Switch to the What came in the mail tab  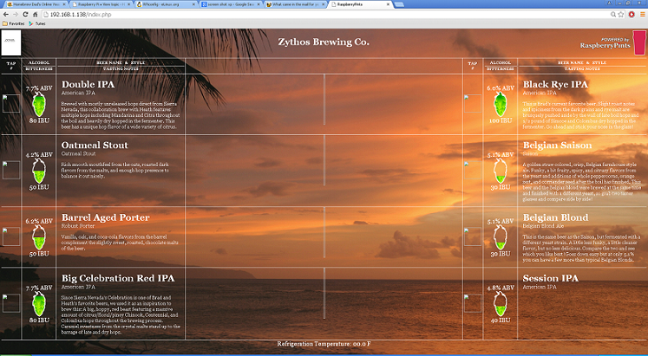pyautogui.click(x=296, y=4)
